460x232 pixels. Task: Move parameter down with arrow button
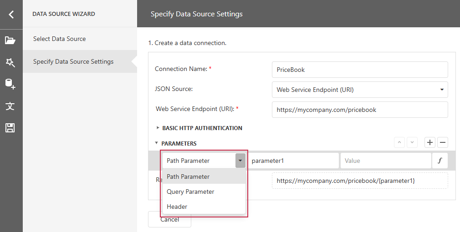(412, 142)
